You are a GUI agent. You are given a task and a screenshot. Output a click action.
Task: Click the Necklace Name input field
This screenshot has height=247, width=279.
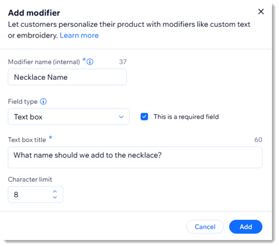67,77
